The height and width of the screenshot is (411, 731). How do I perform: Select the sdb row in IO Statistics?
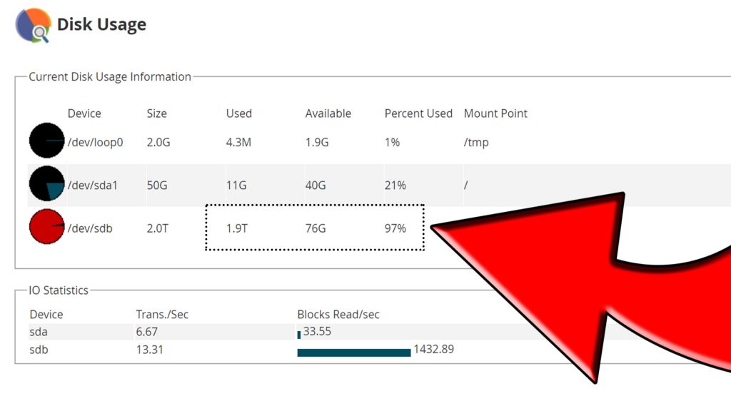click(x=39, y=350)
